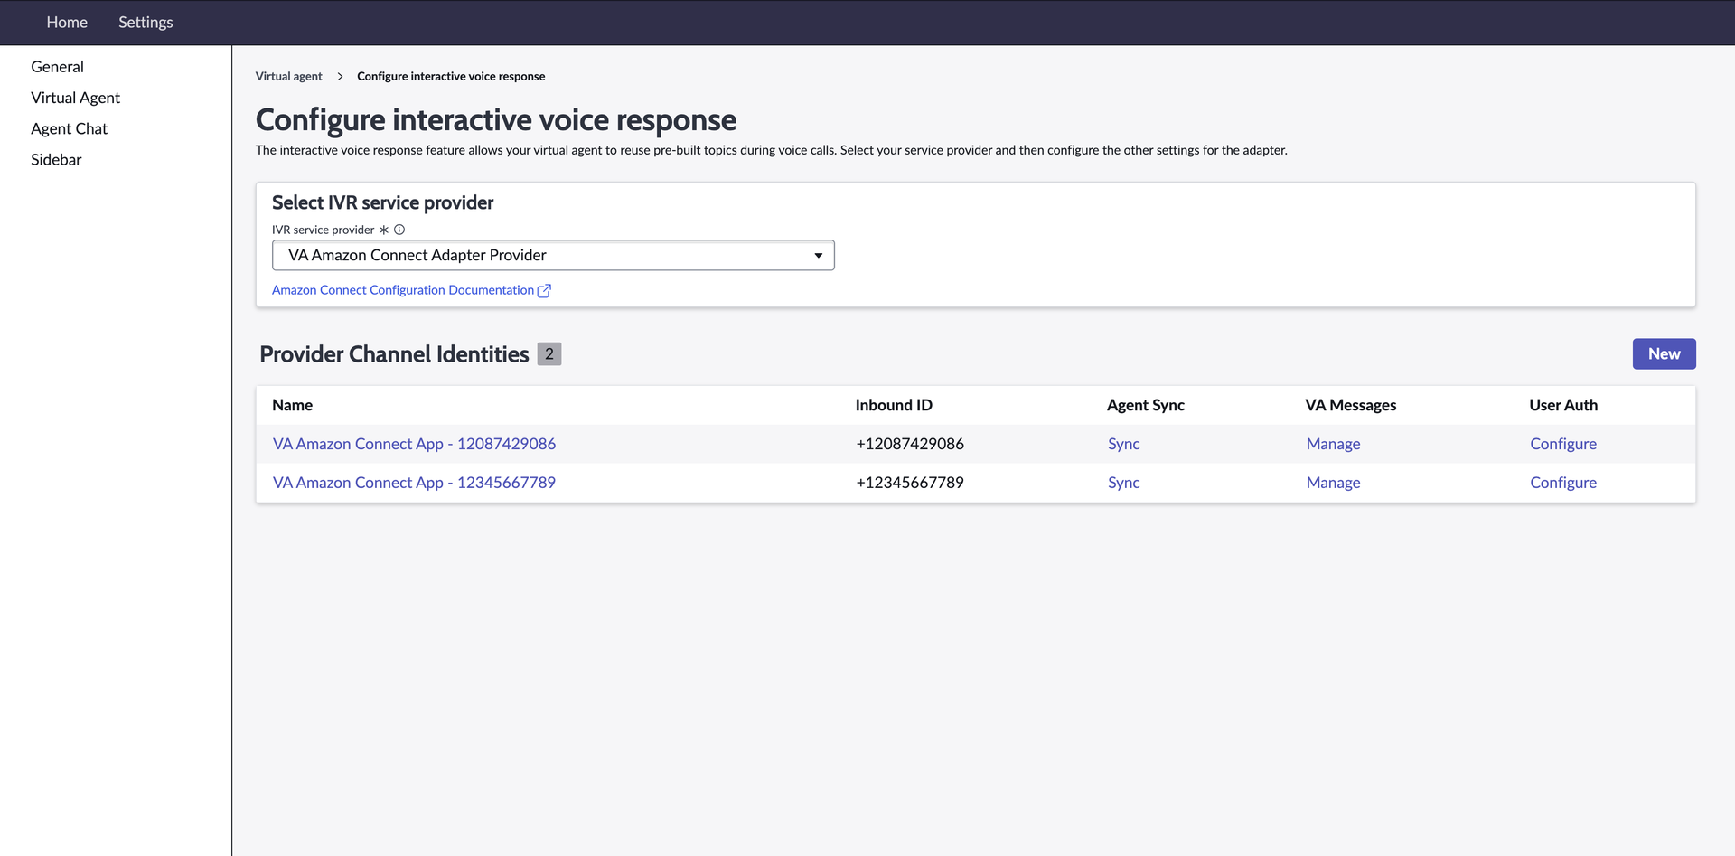Click the Provider Channel Identities heading

click(394, 354)
